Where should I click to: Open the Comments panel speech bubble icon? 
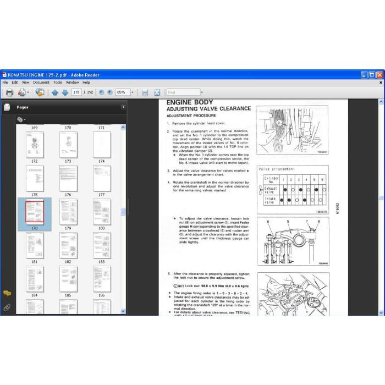click(x=7, y=293)
